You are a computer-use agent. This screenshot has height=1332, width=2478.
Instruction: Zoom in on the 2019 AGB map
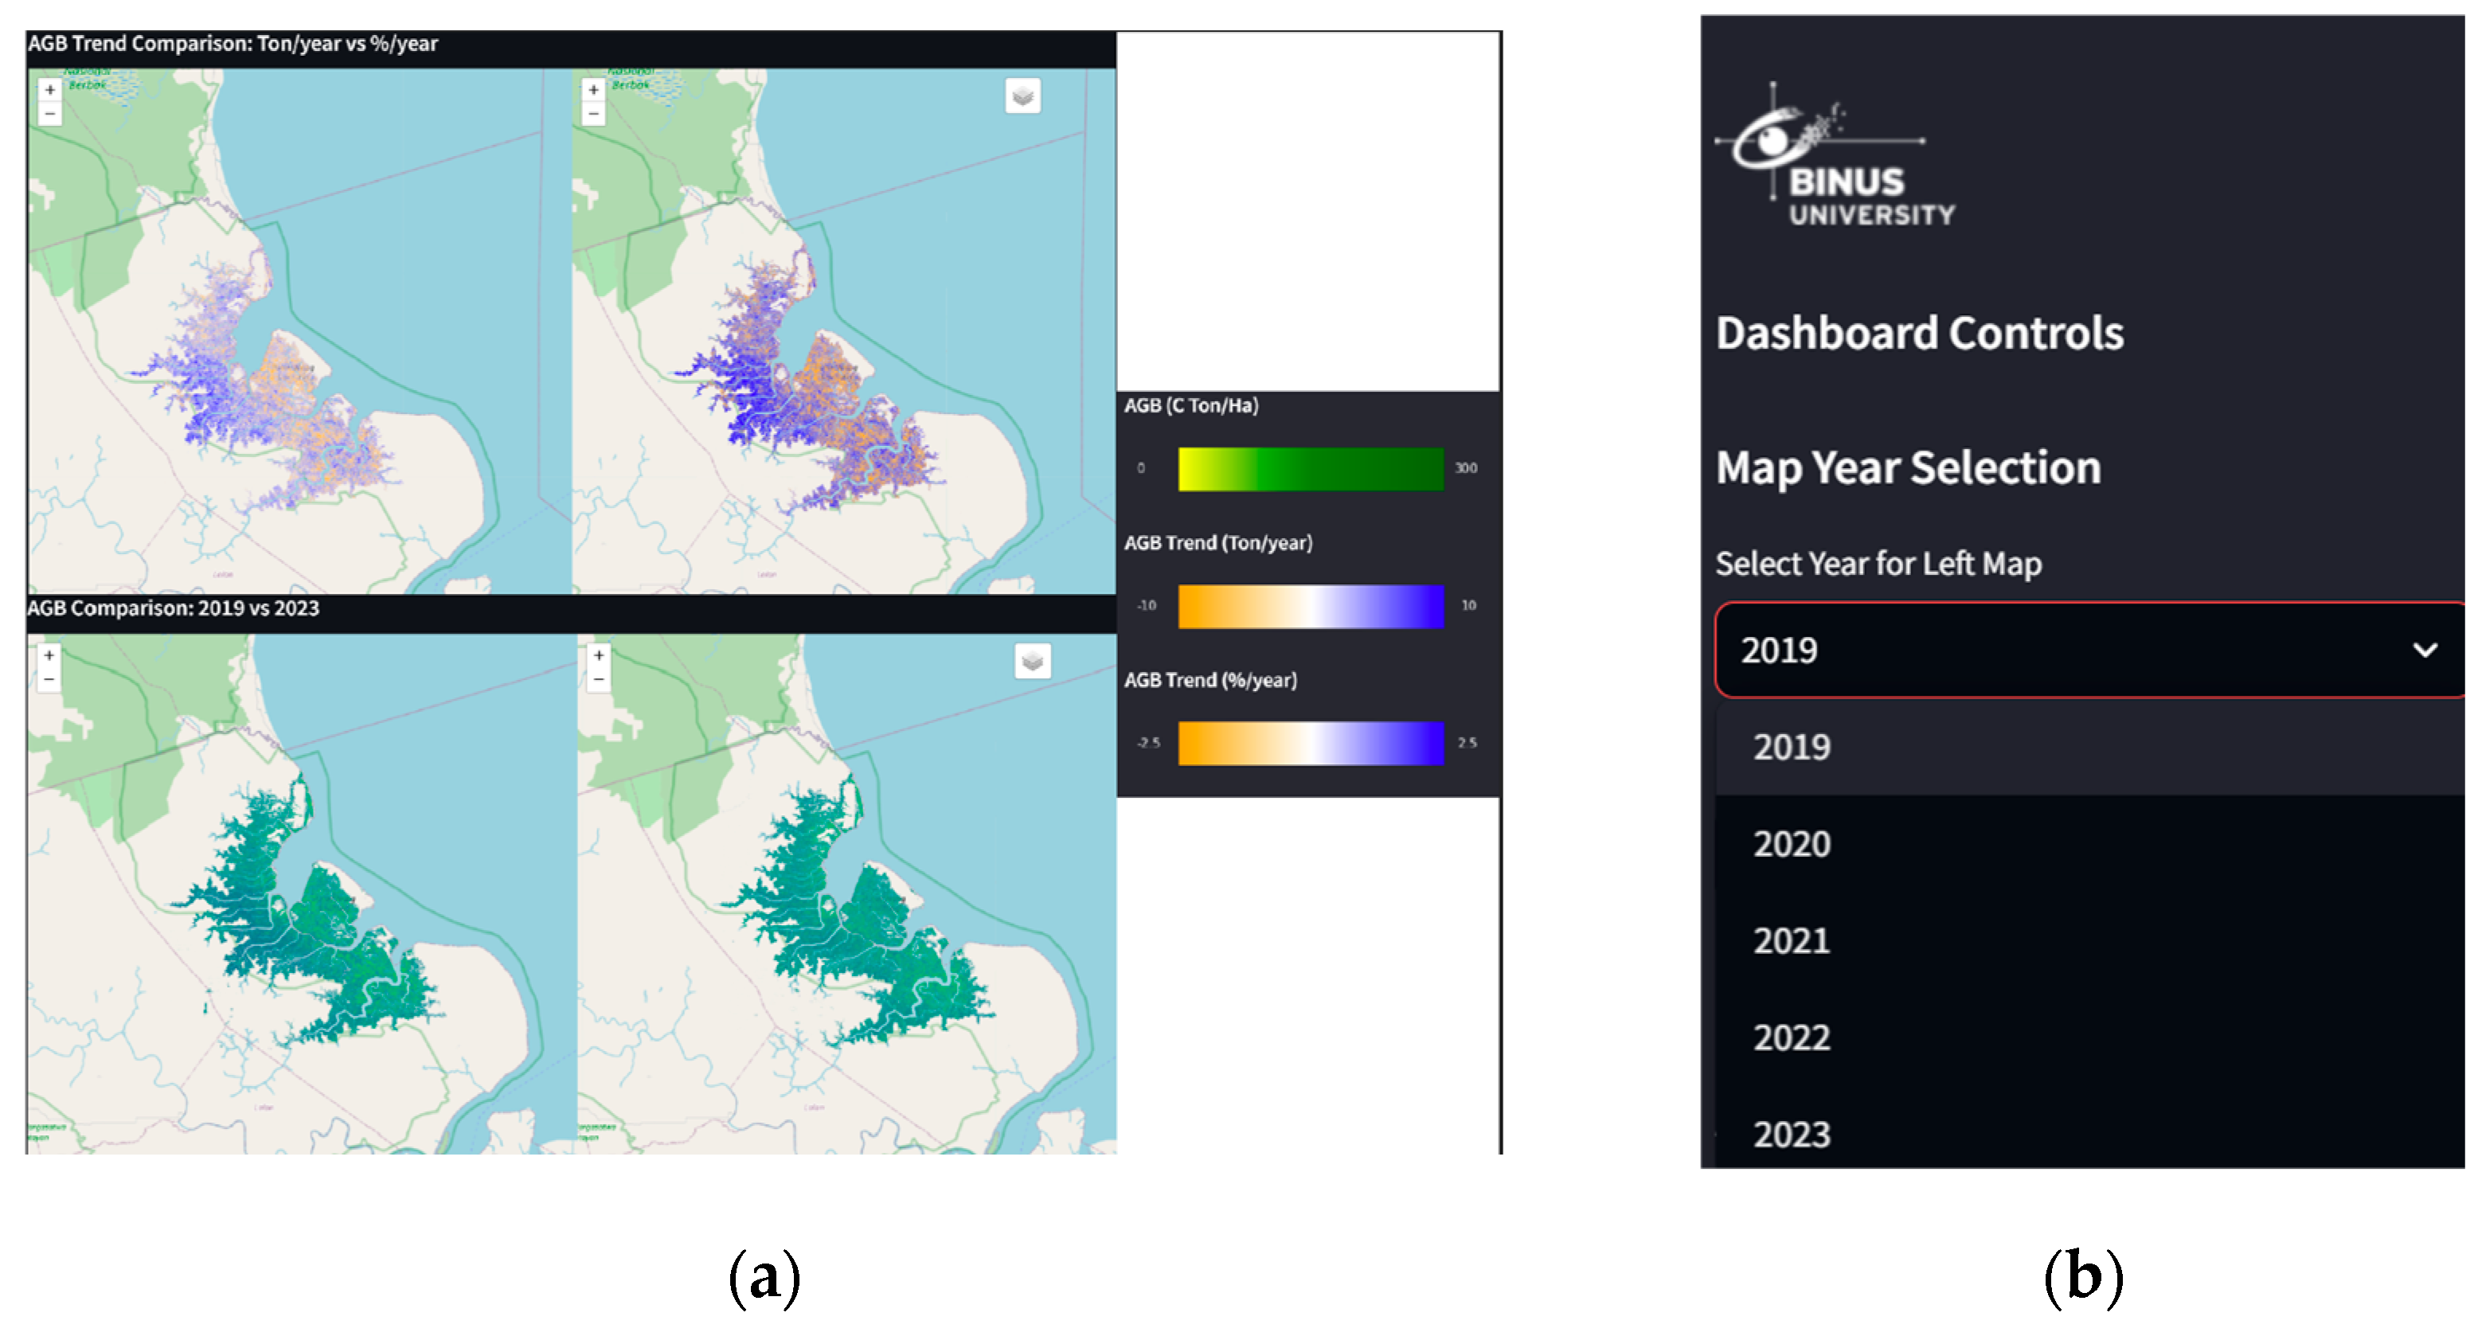point(49,656)
